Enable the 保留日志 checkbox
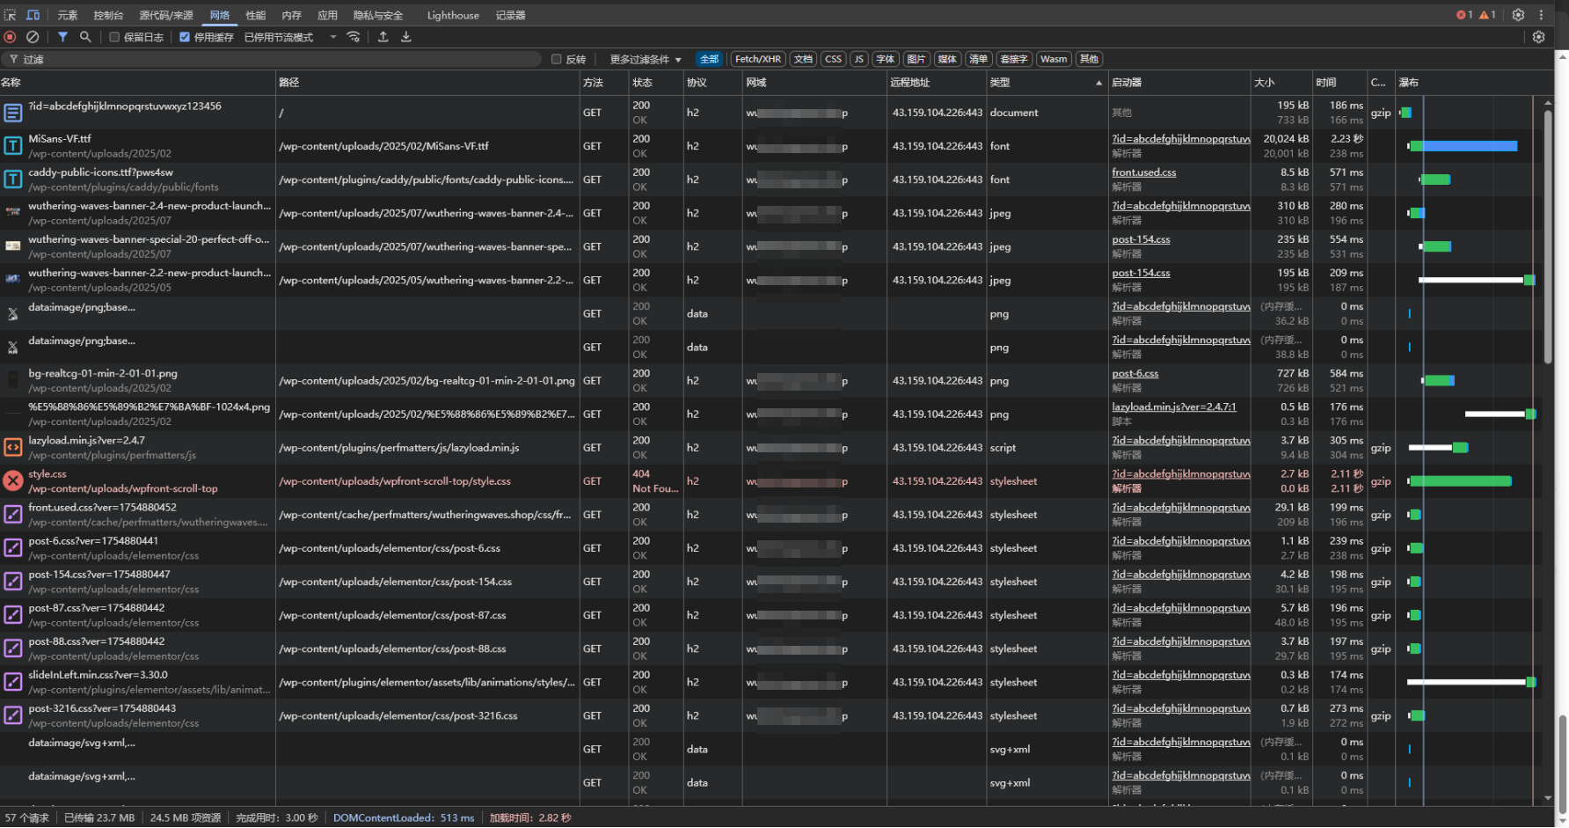Viewport: 1569px width, 828px height. click(114, 37)
